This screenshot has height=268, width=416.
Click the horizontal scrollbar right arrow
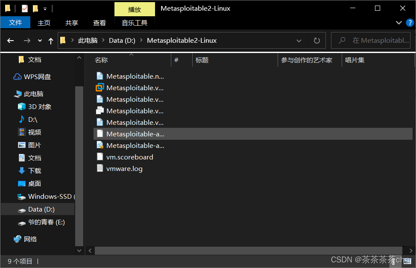point(411,250)
